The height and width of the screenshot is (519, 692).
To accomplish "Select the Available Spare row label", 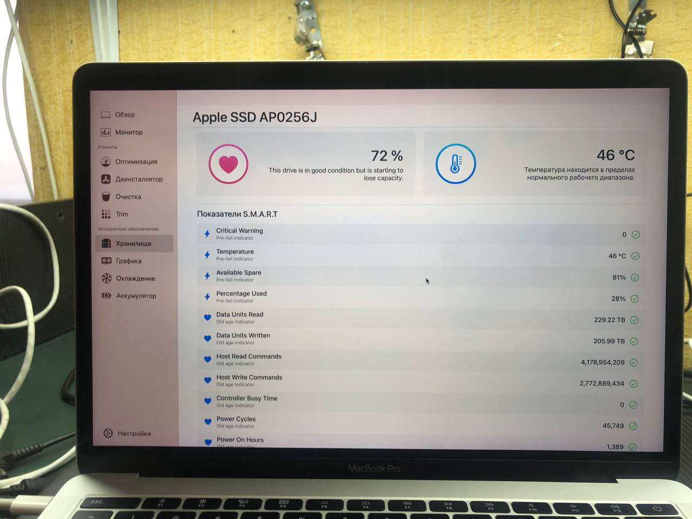I will [x=238, y=272].
